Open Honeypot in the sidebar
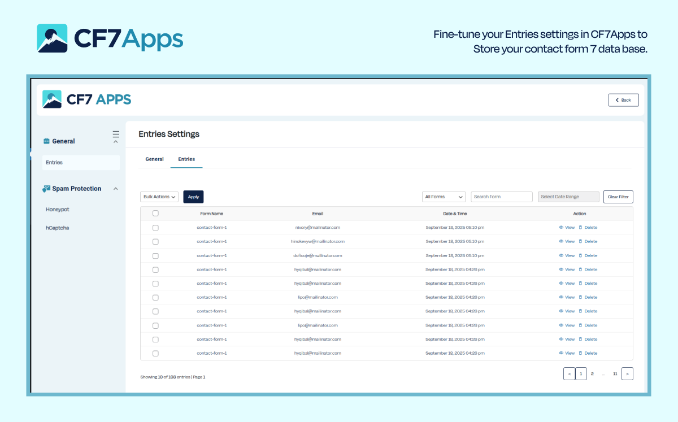 point(58,210)
